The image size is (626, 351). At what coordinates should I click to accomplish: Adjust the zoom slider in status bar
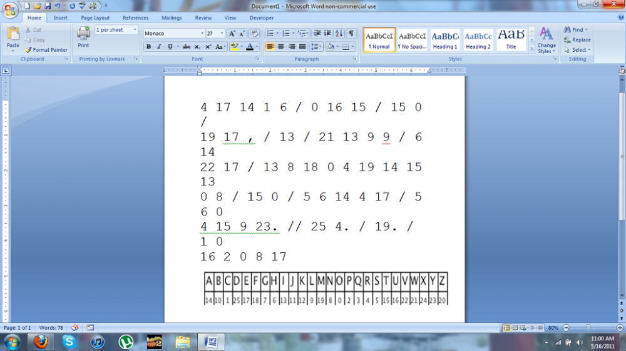click(x=588, y=328)
